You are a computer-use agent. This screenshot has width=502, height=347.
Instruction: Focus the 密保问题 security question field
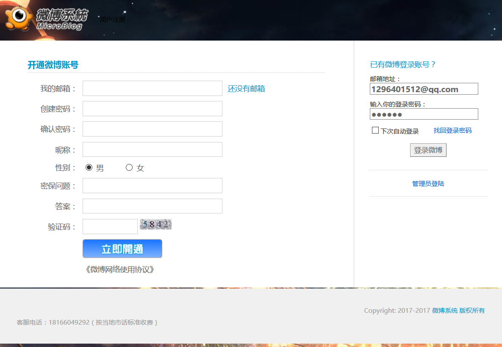click(x=153, y=186)
